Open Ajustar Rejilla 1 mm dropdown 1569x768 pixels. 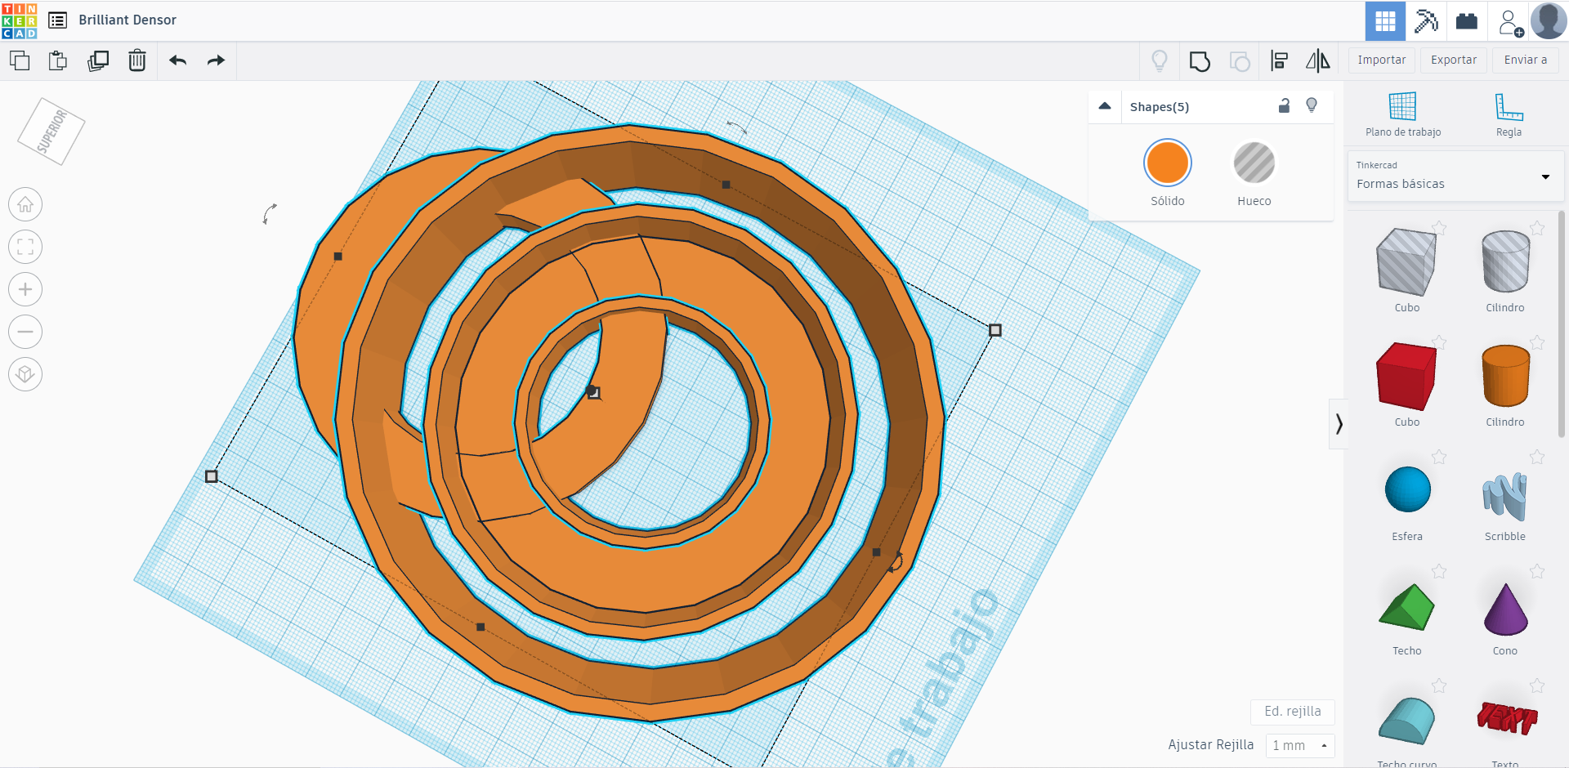point(1299,745)
